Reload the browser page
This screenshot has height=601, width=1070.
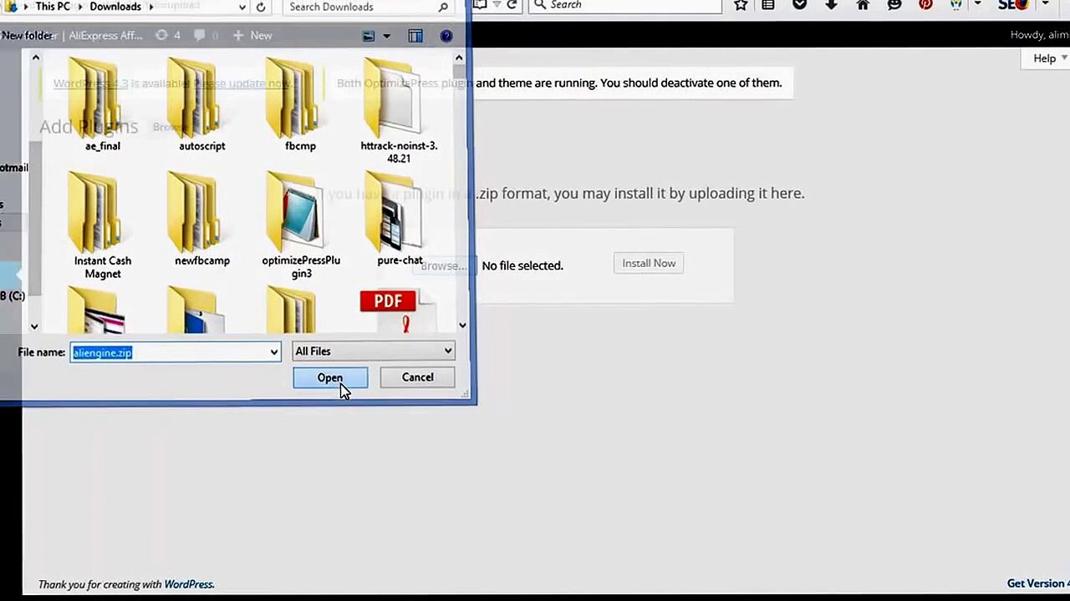[x=512, y=5]
